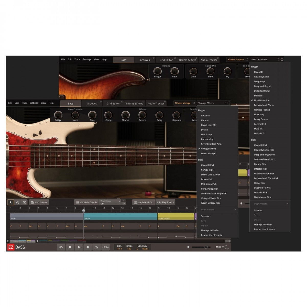Click the Blend knob in back window
307x307 pixels.
click(211, 71)
